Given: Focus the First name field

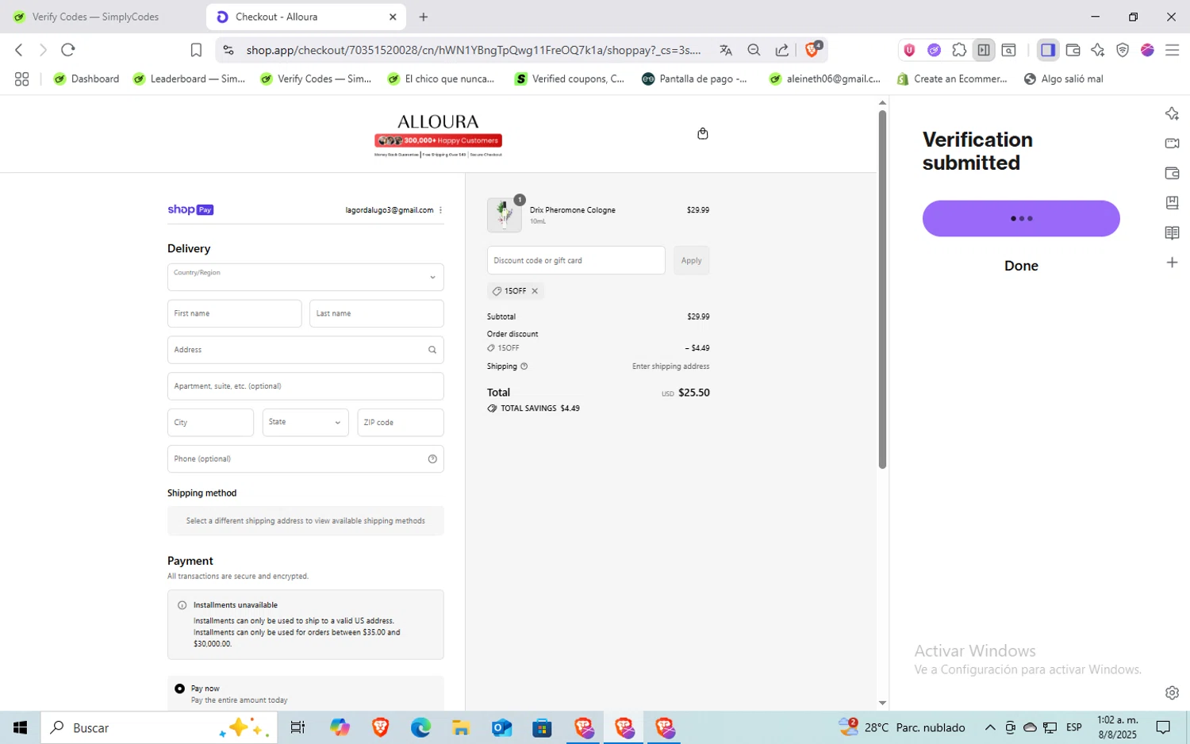Looking at the screenshot, I should click(235, 313).
